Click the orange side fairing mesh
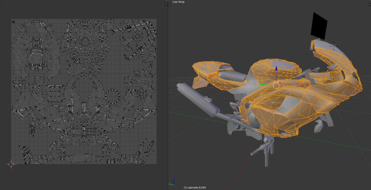Viewport: 371px width, 190px height. pos(282,115)
